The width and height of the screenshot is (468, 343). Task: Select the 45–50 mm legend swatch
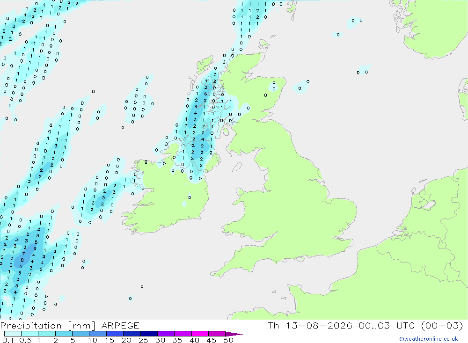217,334
